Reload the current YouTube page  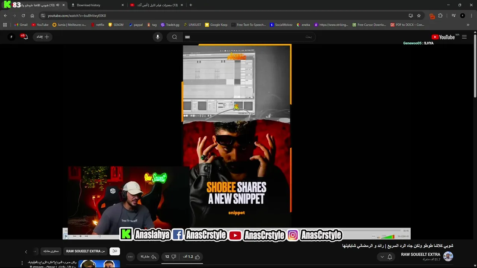(x=23, y=16)
